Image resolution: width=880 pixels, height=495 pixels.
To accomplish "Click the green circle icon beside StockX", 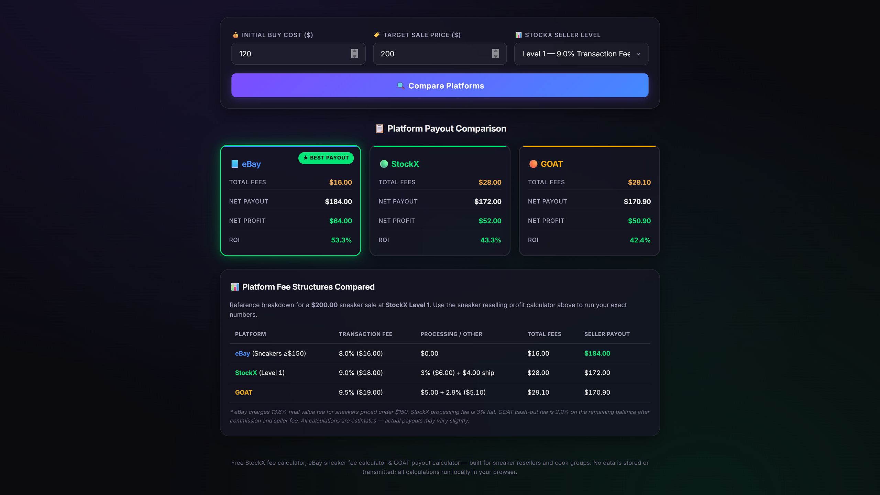I will pyautogui.click(x=384, y=164).
